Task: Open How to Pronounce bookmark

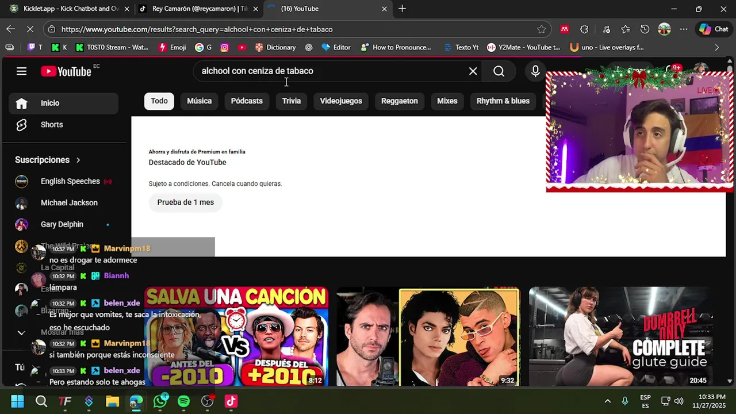Action: click(x=396, y=47)
